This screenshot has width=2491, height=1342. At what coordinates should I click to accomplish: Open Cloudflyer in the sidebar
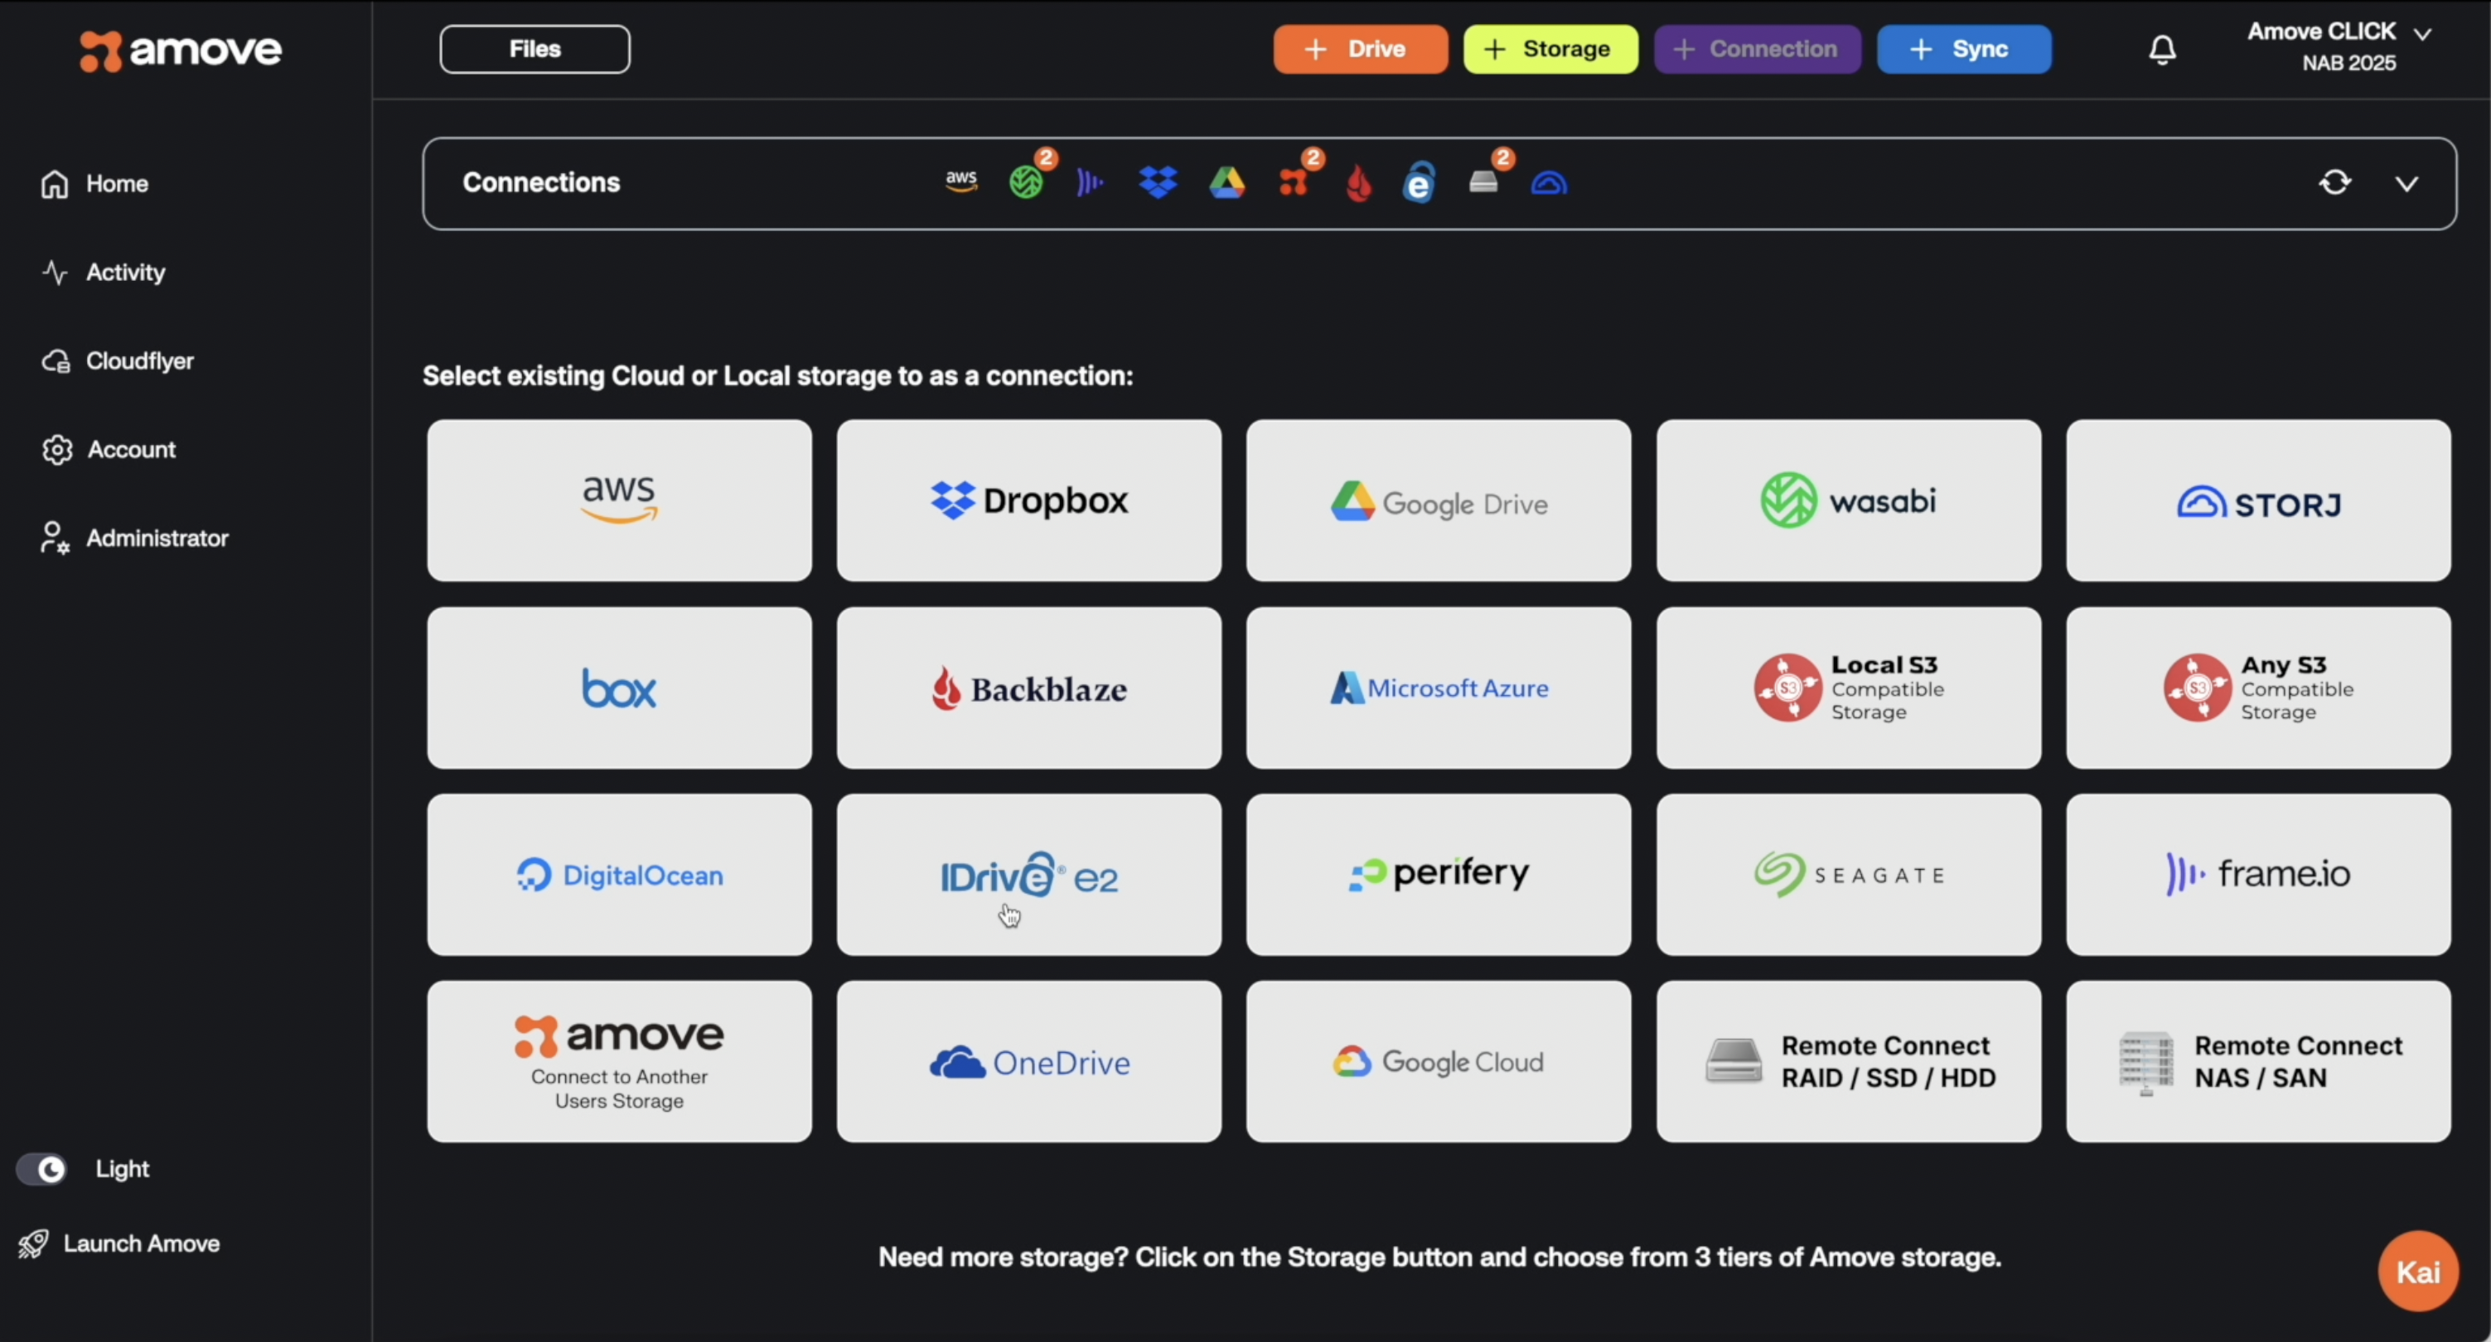point(118,360)
